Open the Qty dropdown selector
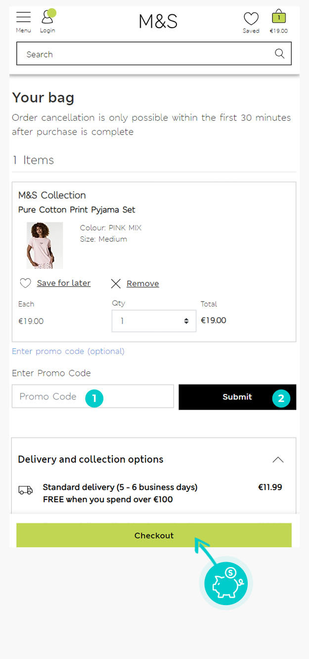The width and height of the screenshot is (309, 659). (154, 321)
